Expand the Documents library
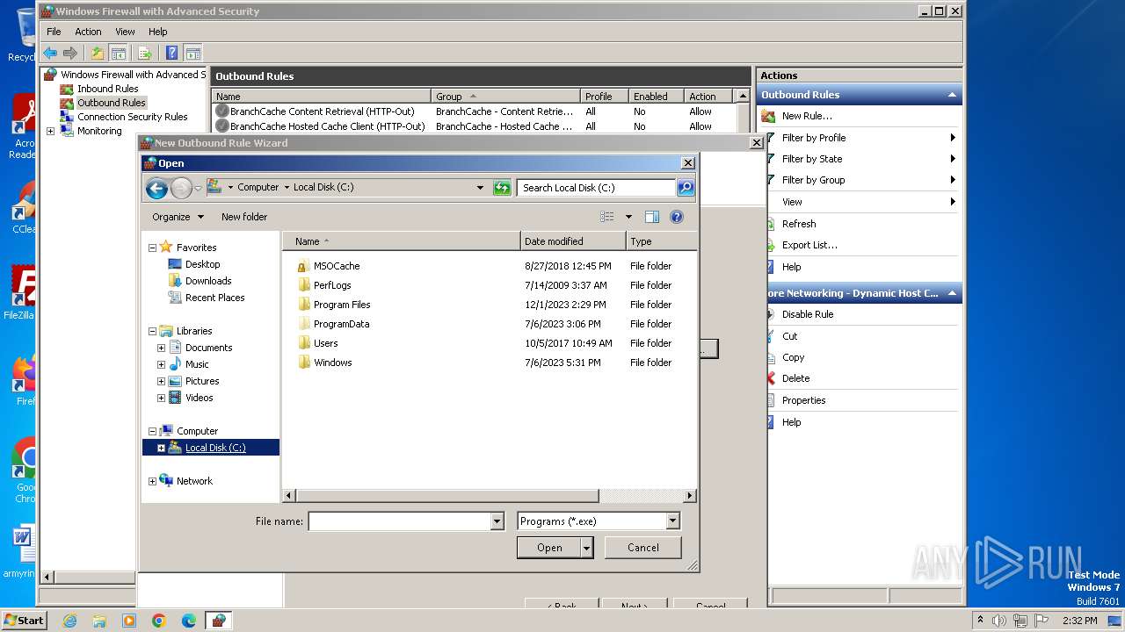This screenshot has height=632, width=1125. pyautogui.click(x=161, y=348)
